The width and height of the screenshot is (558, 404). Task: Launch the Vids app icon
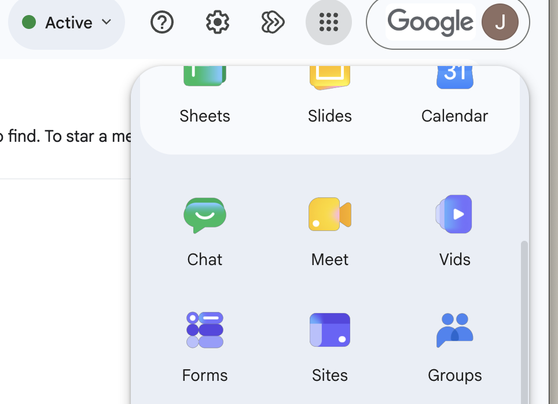click(454, 214)
